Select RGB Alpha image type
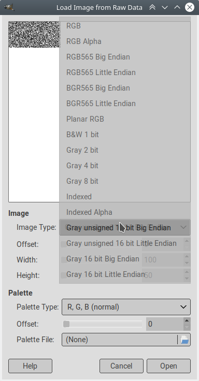199x381 pixels. [x=124, y=41]
